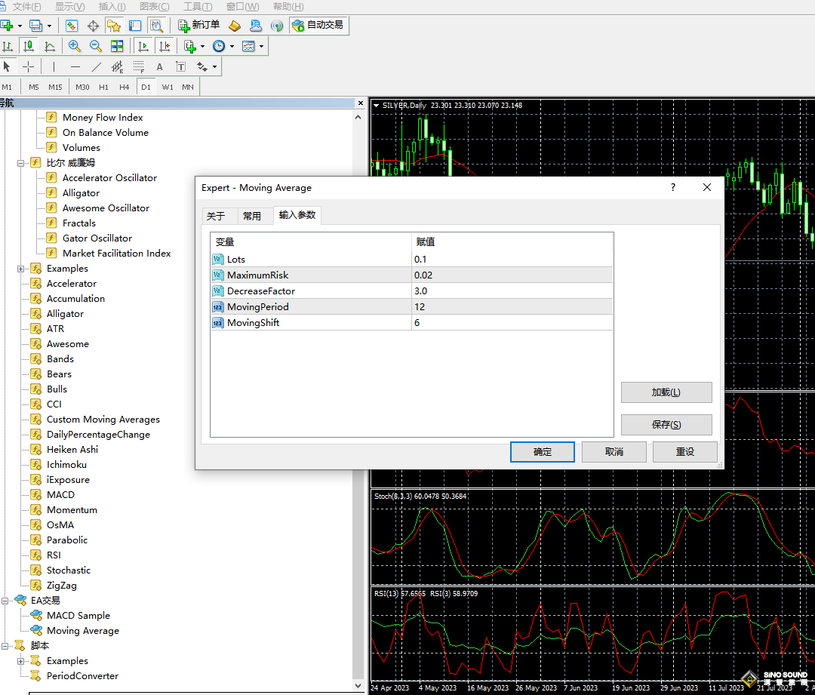Toggle the Terminal panel icon
The width and height of the screenshot is (815, 695).
[135, 26]
